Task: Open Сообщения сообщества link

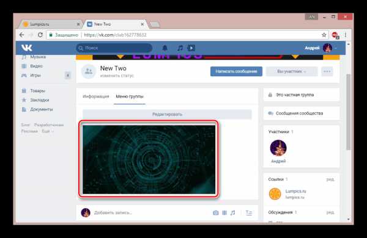Action: [x=299, y=114]
